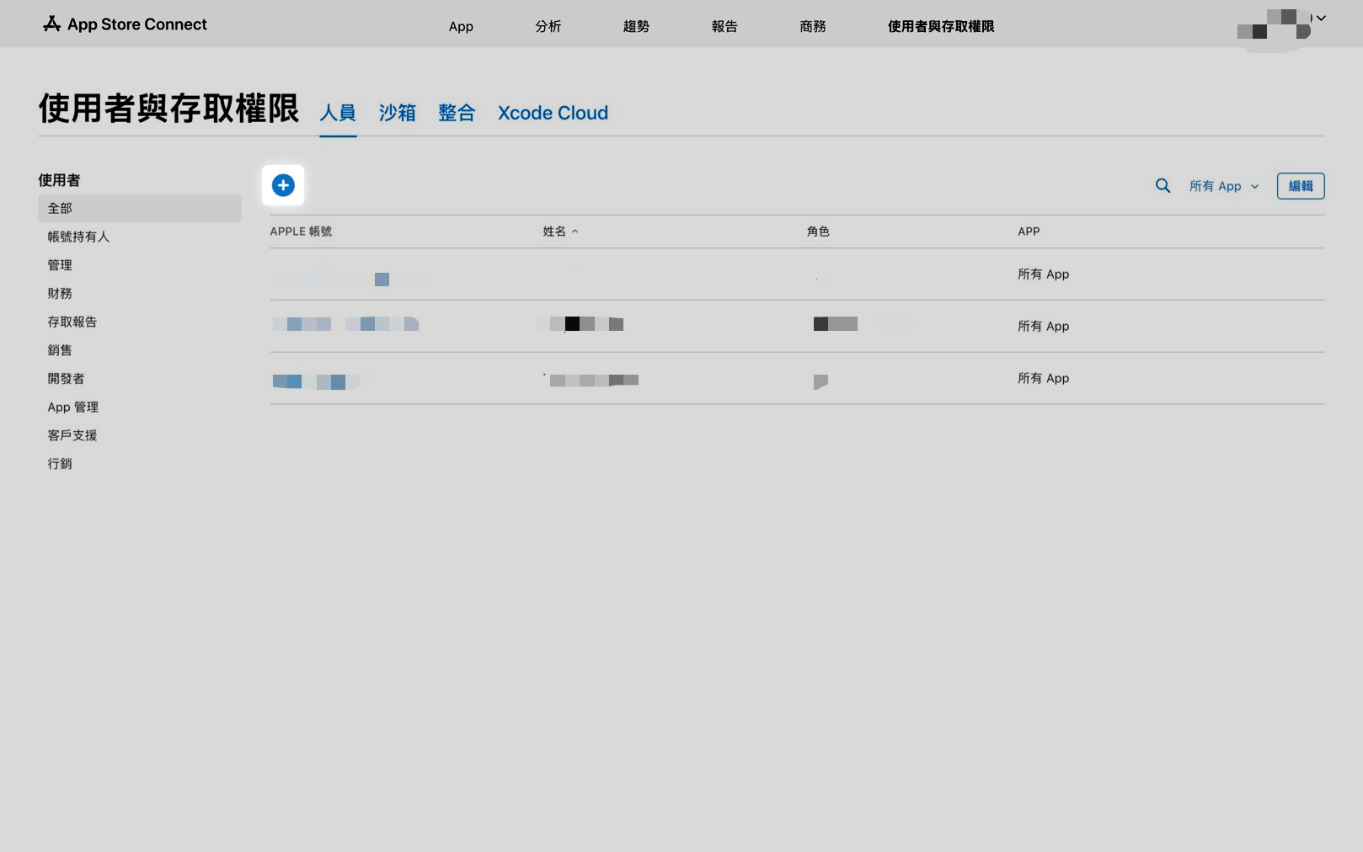Open the account menu chevron at top right
Viewport: 1363px width, 852px height.
pos(1321,18)
